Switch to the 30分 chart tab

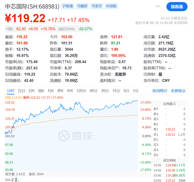click(x=105, y=91)
